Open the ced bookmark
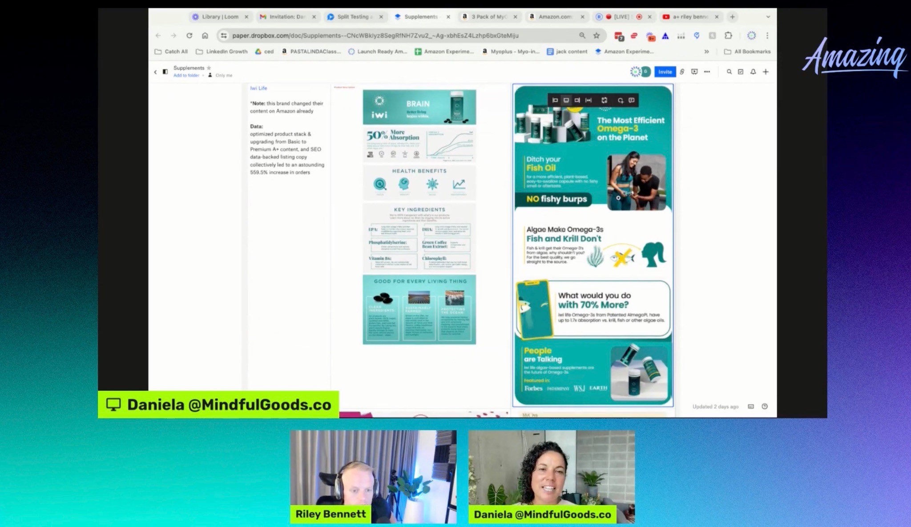911x527 pixels. (x=264, y=52)
